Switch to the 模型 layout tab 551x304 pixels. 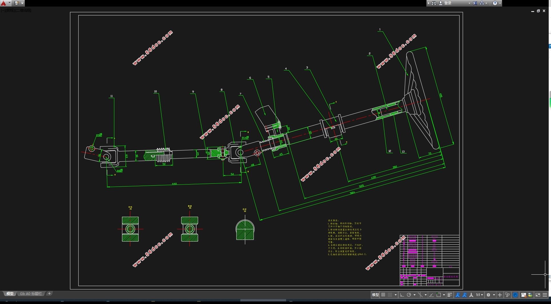(x=10, y=294)
